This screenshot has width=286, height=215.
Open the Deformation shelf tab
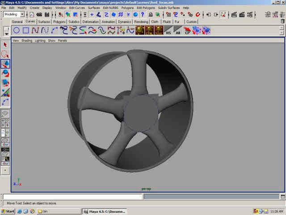pos(91,21)
